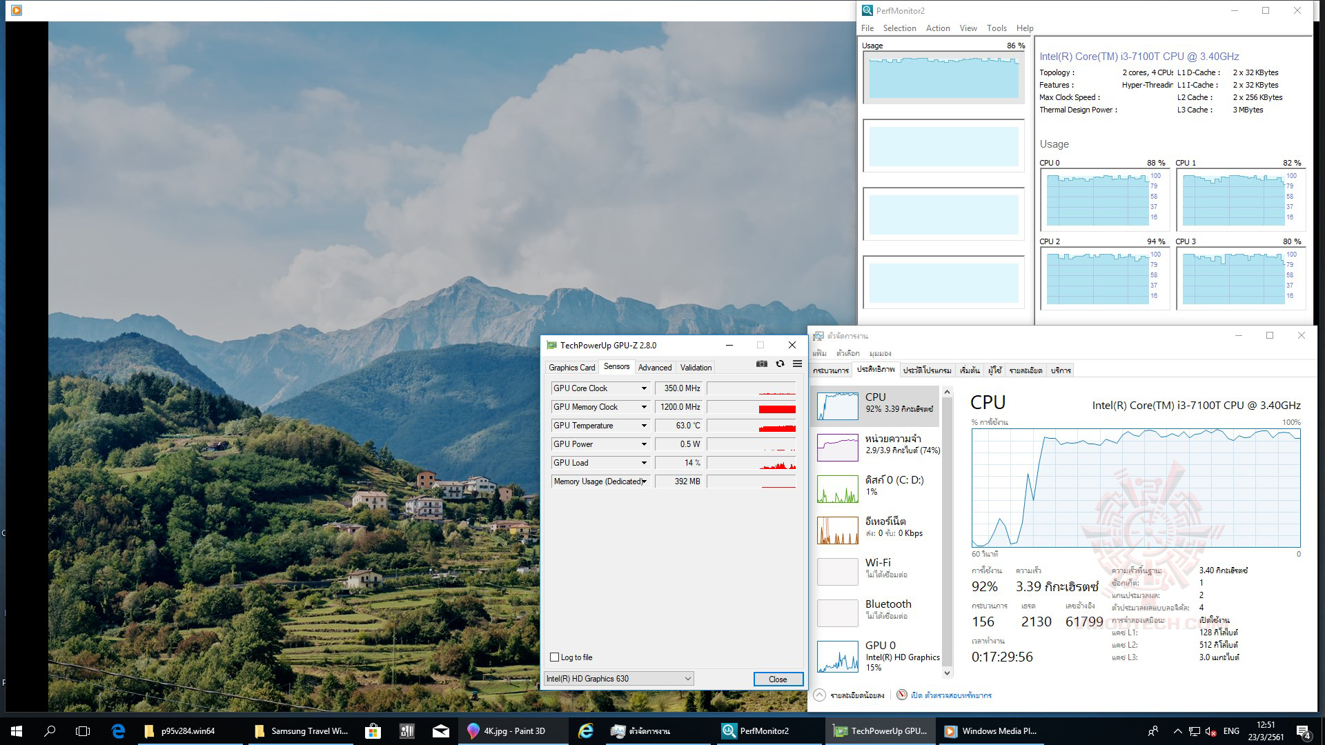Image resolution: width=1325 pixels, height=745 pixels.
Task: Click the GPU-Z screenshot camera icon
Action: (x=761, y=364)
